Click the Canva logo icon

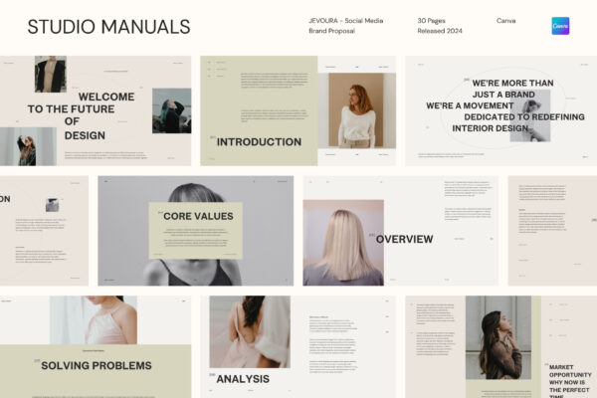[x=560, y=26]
